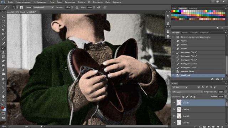Open layer filter kind dropdown
The width and height of the screenshot is (228, 128).
180,87
